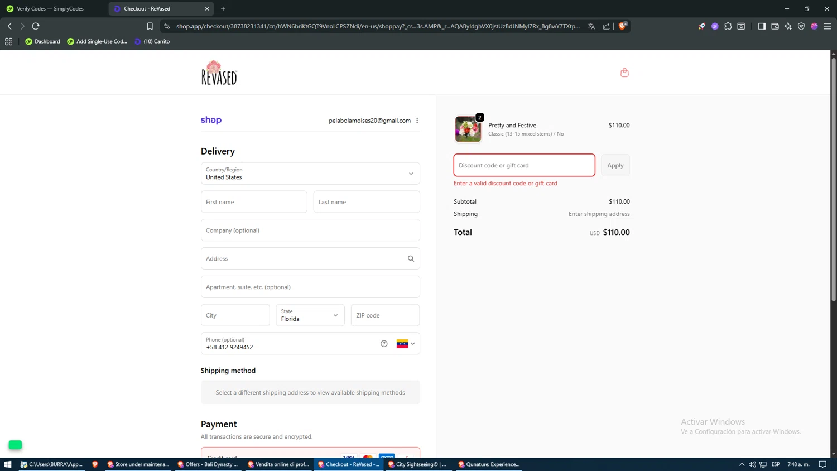The image size is (837, 471).
Task: Click Pretty and Festive product thumbnail
Action: (468, 129)
